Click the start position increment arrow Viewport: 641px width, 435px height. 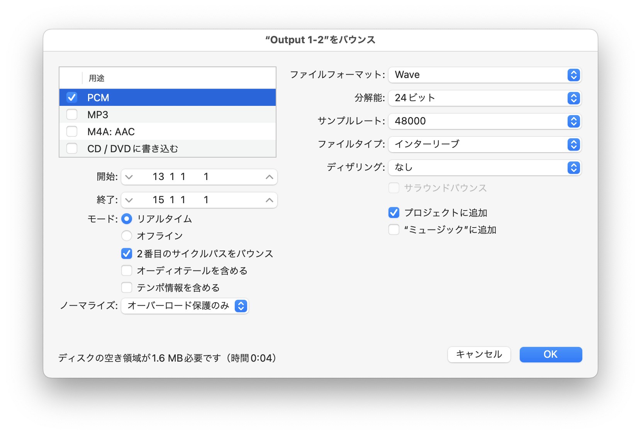coord(269,177)
